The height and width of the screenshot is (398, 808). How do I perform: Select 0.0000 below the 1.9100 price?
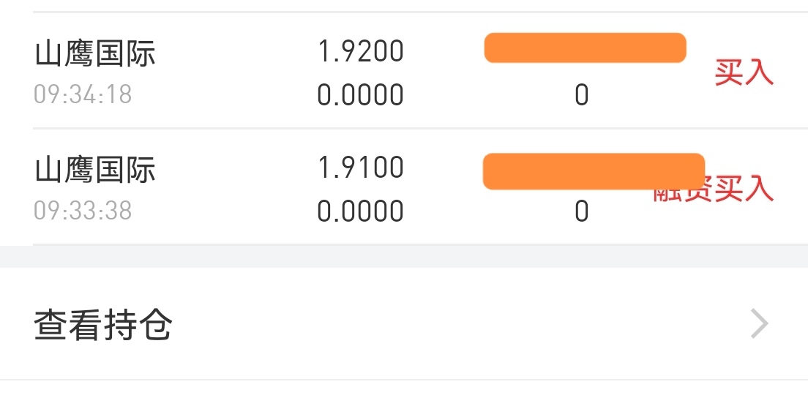(x=360, y=211)
